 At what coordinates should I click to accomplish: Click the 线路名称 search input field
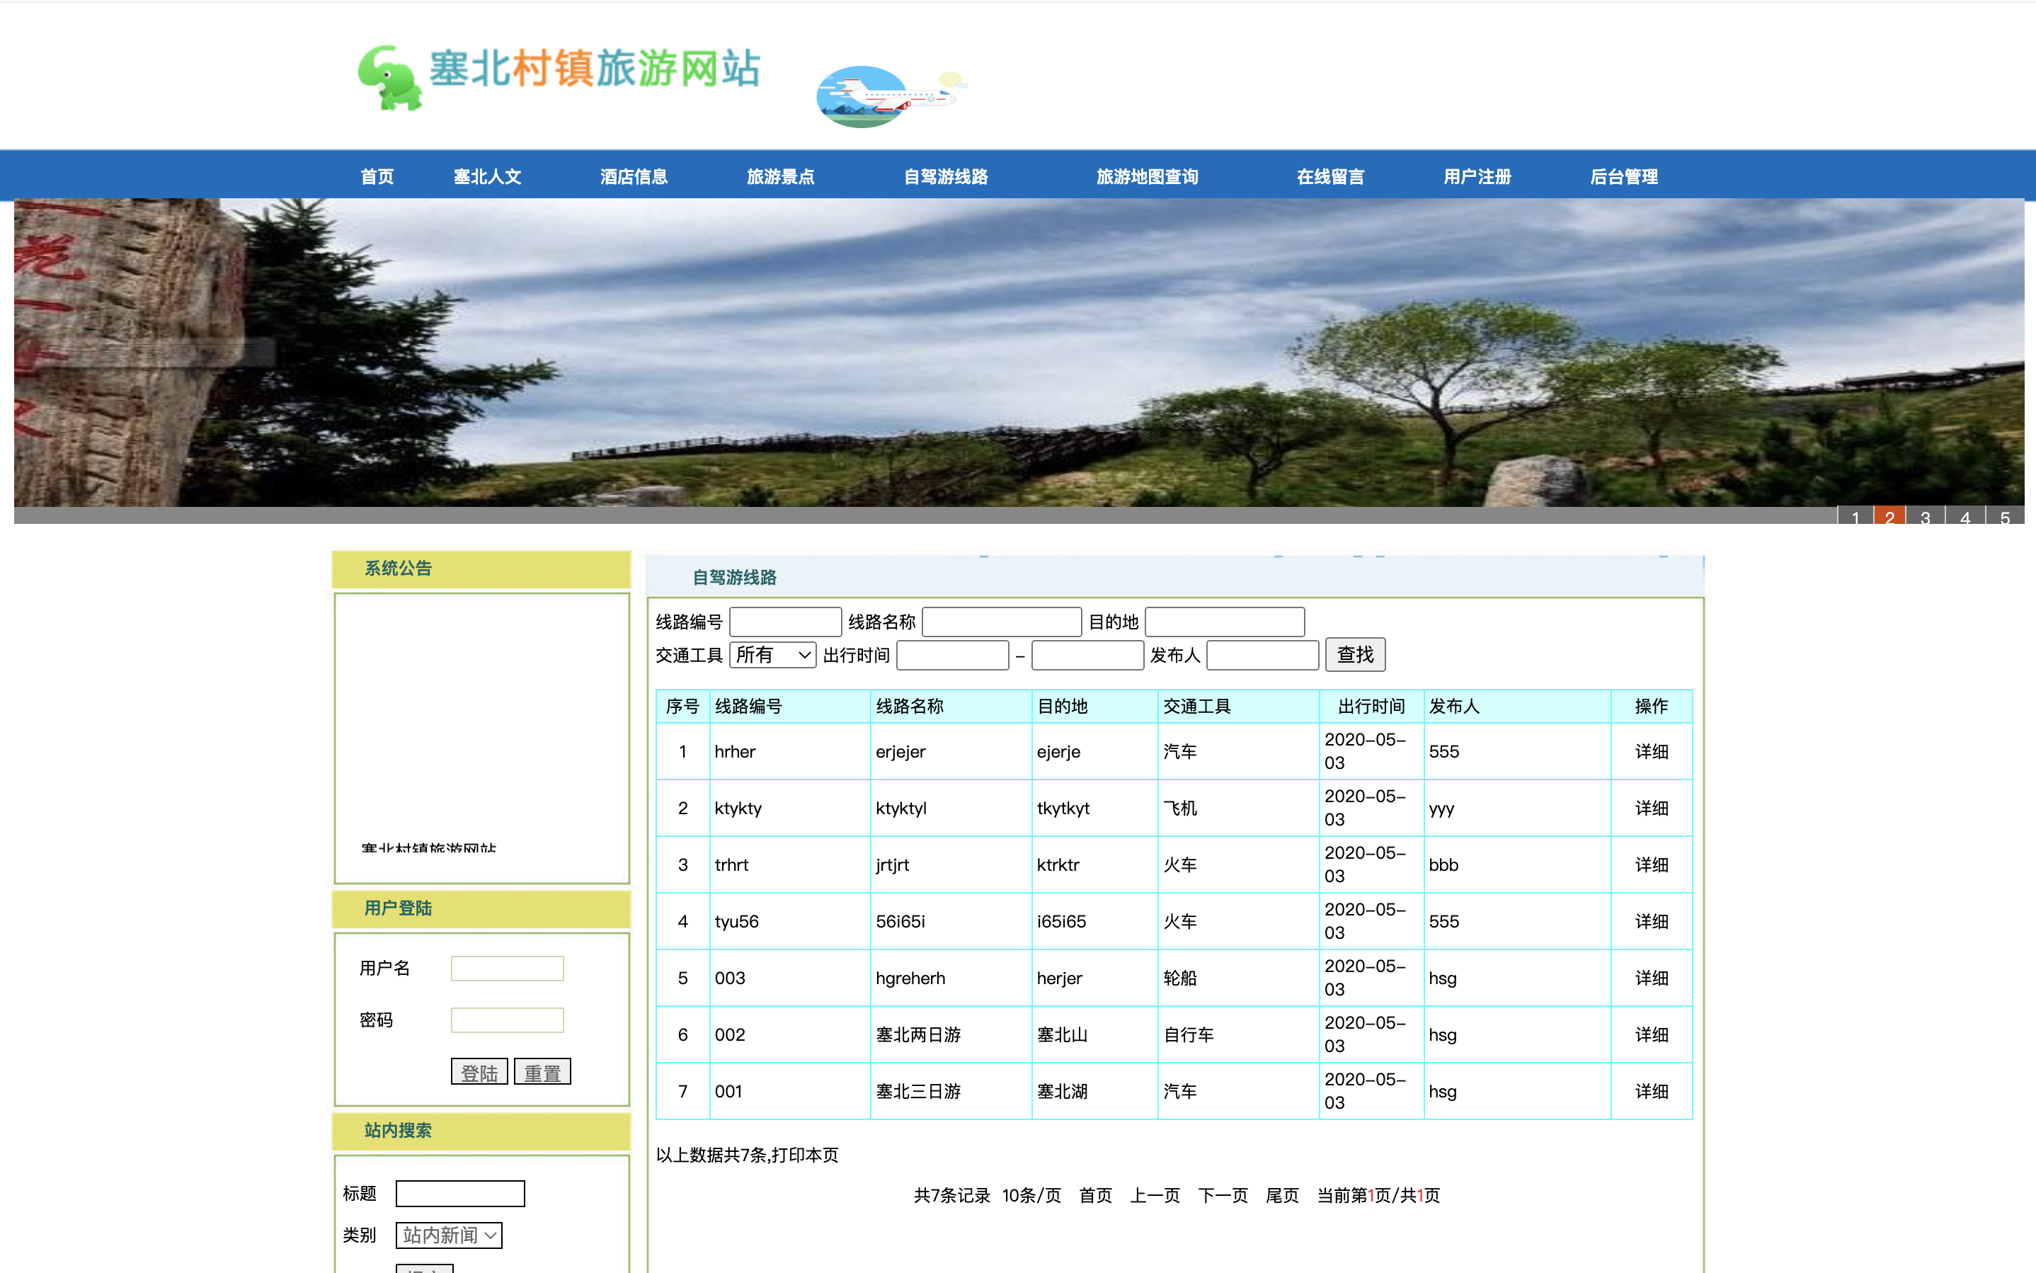tap(1001, 622)
